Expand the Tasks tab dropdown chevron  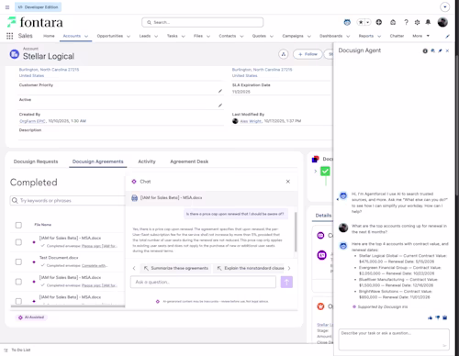(x=184, y=36)
